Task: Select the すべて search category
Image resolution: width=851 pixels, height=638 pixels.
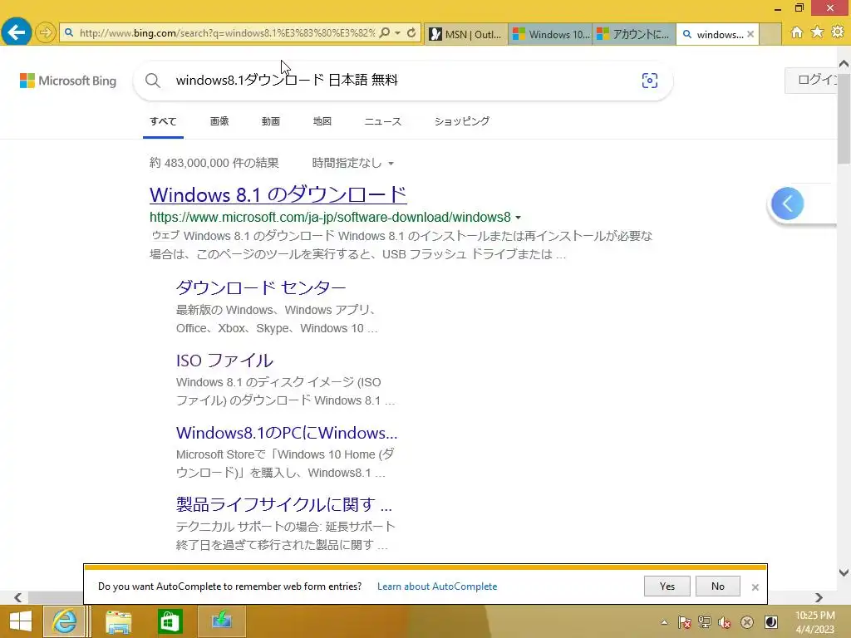Action: (163, 121)
